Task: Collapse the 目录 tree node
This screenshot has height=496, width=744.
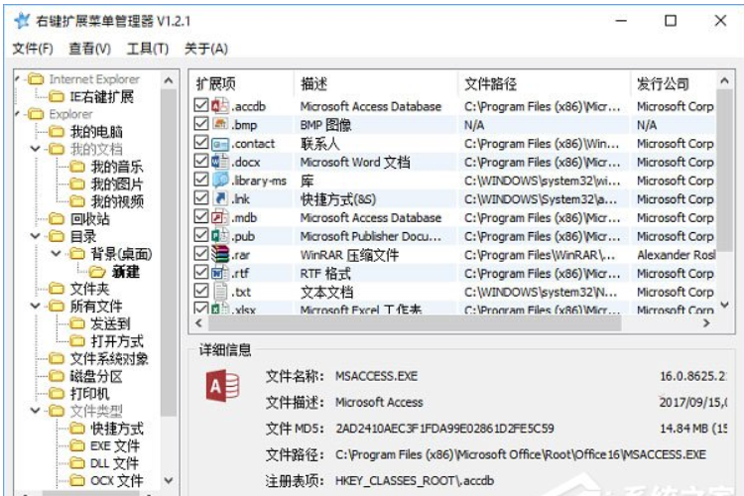Action: point(35,235)
